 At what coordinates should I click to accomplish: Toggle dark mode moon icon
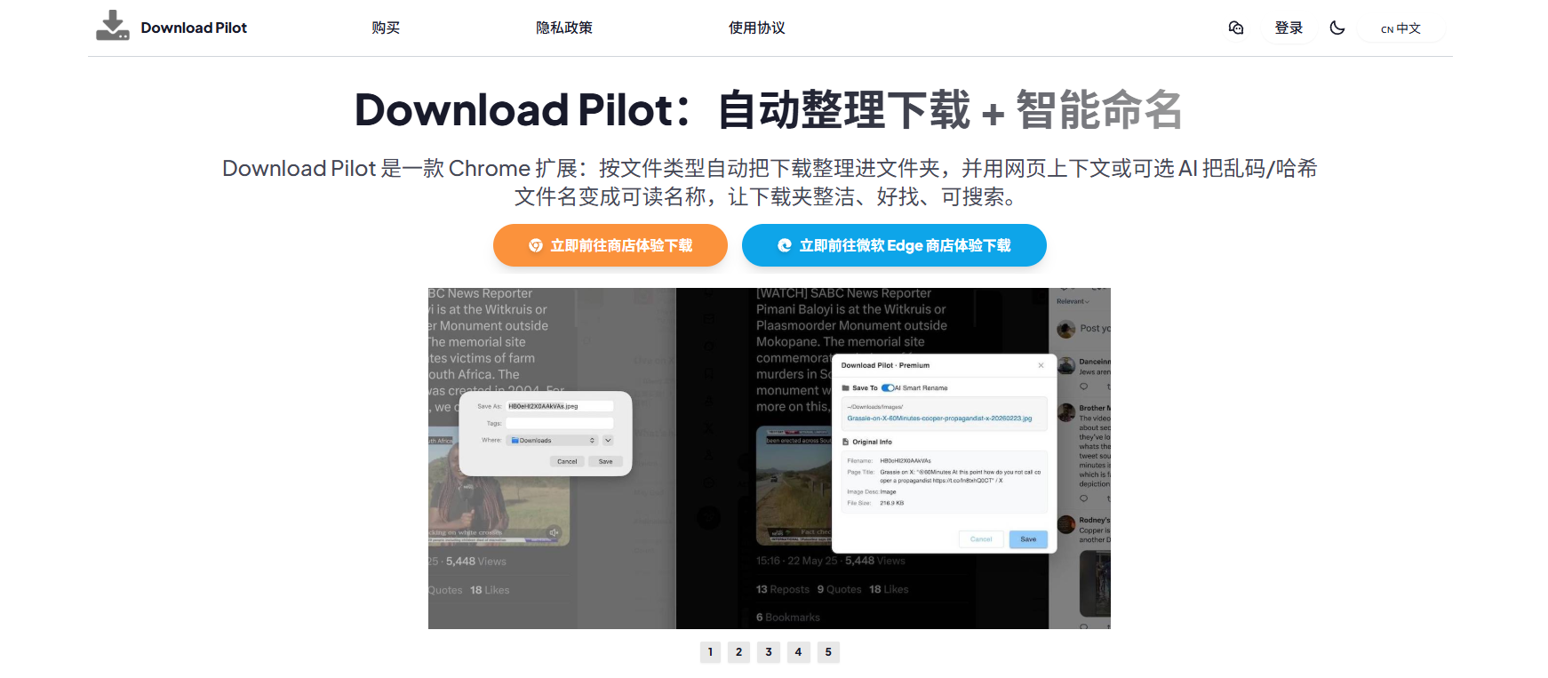[1337, 28]
